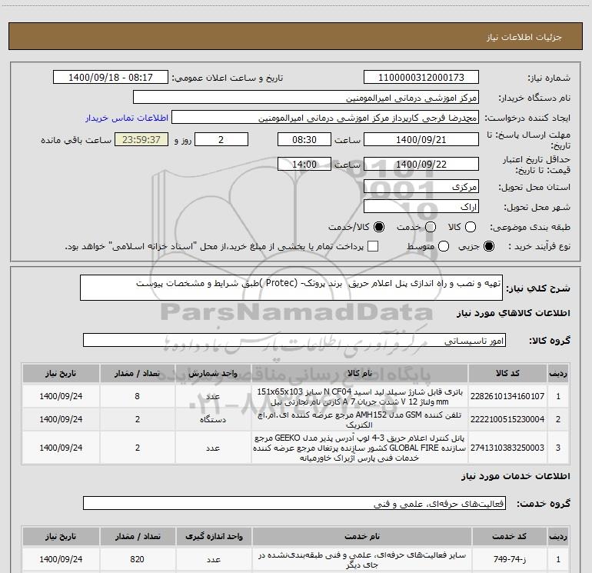Viewport: 592px width, 573px height.
Task: Click the countdown timer 23:59:37
Action: (x=141, y=139)
